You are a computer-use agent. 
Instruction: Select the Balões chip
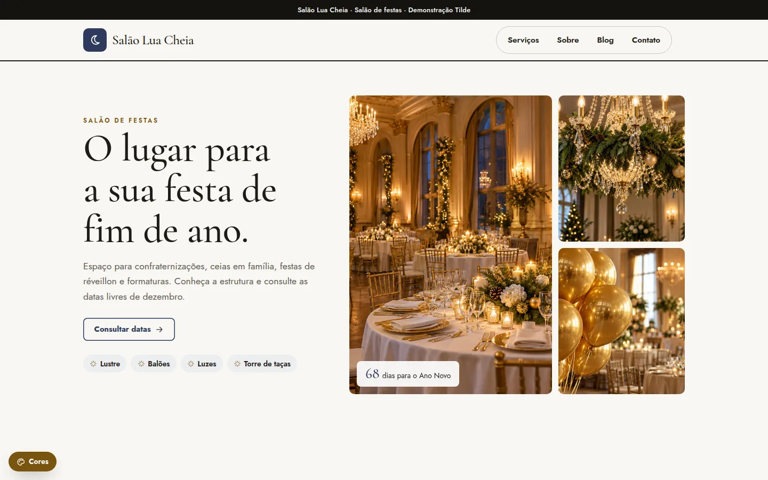coord(154,364)
